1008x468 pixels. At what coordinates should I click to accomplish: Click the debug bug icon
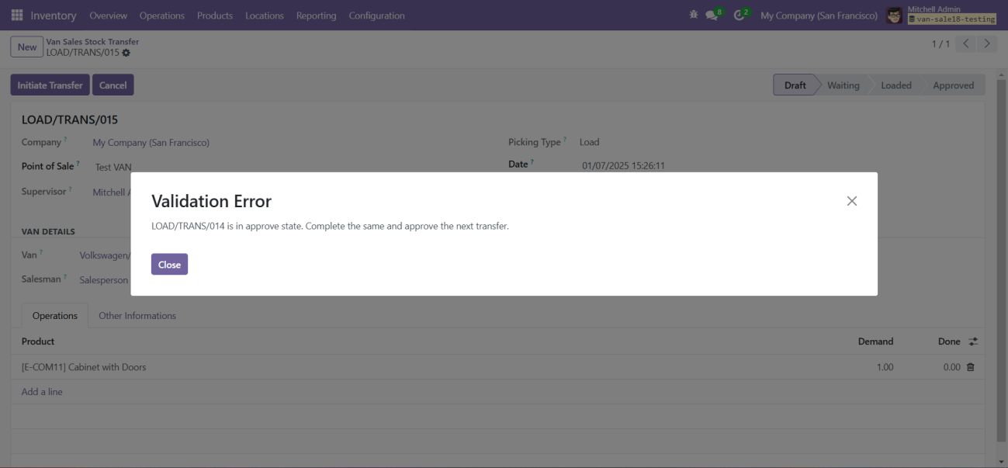tap(693, 16)
